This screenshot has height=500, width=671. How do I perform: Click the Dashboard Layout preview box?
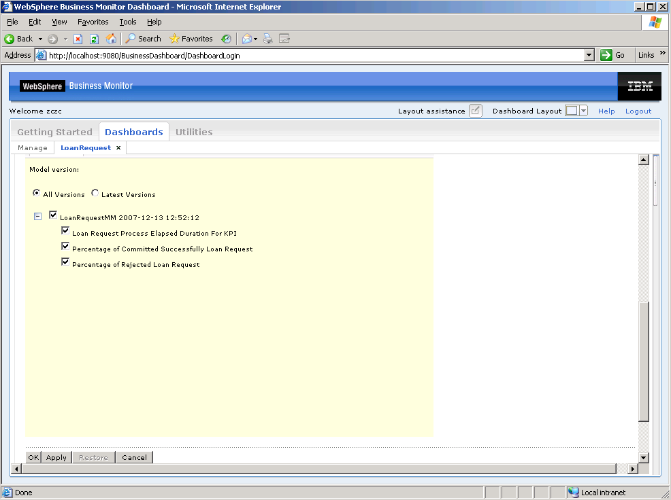click(572, 111)
